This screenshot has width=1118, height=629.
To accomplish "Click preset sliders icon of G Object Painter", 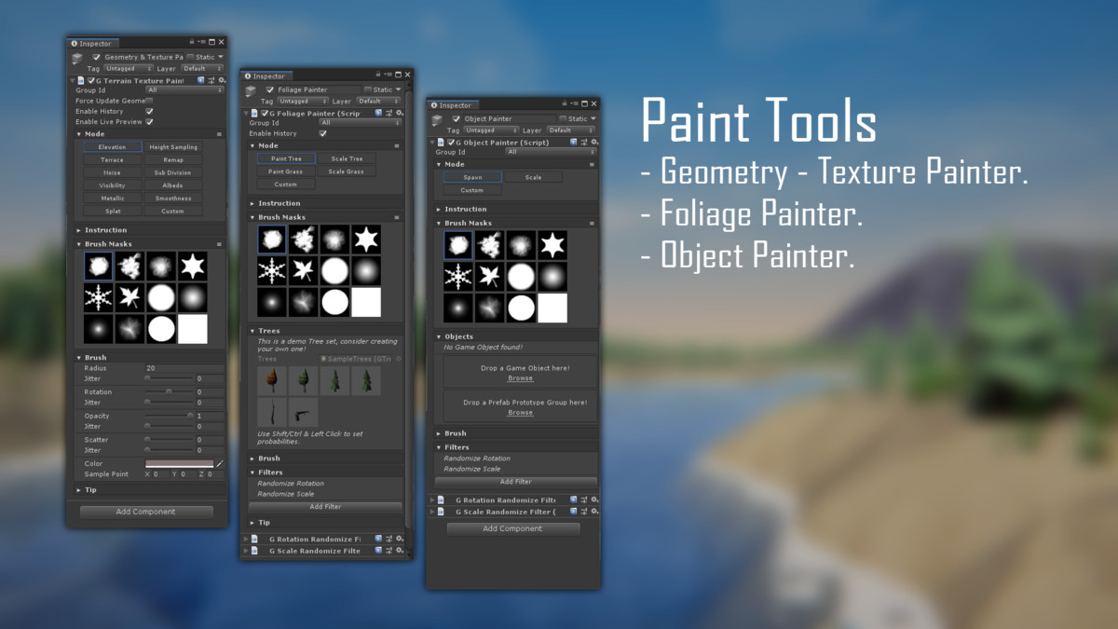I will point(585,142).
